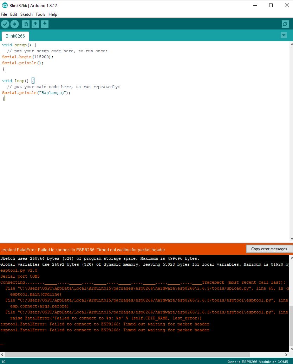Open the Edit menu
Screen dimensions: 293x364
14,14
